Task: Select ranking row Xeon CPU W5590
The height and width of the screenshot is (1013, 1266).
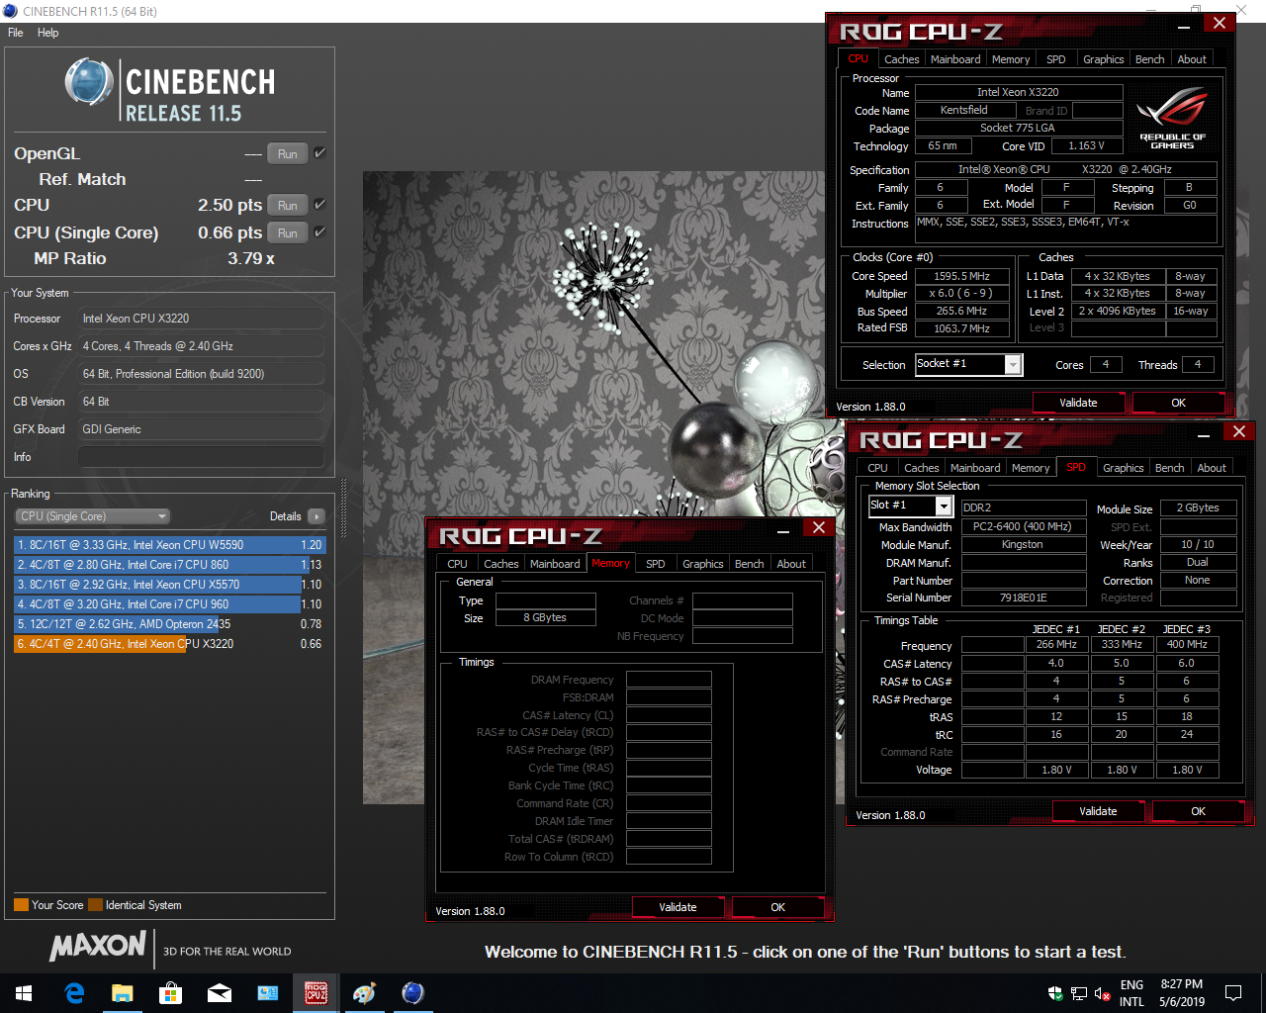Action: [169, 545]
